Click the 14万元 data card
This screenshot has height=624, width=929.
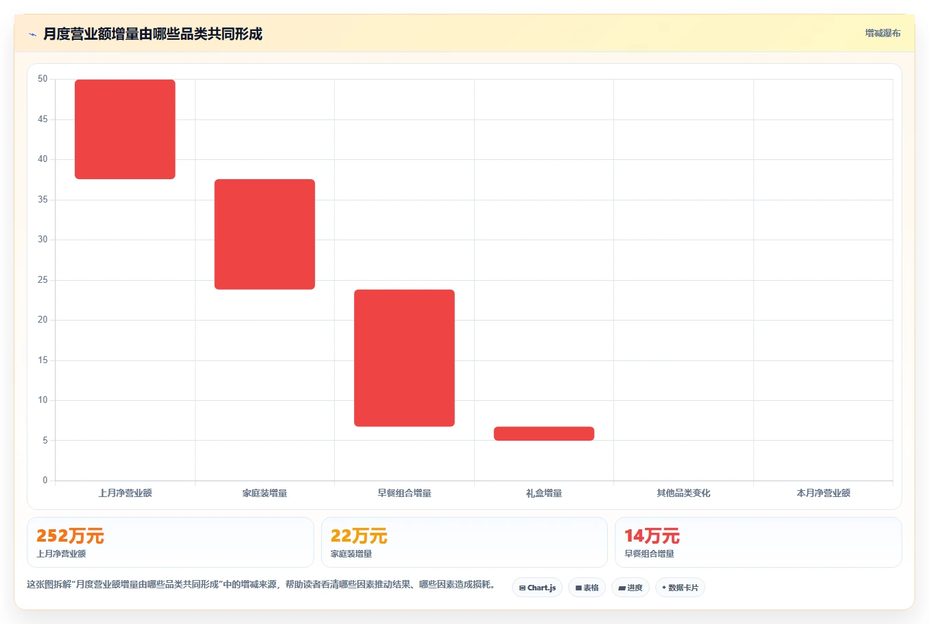(x=758, y=542)
